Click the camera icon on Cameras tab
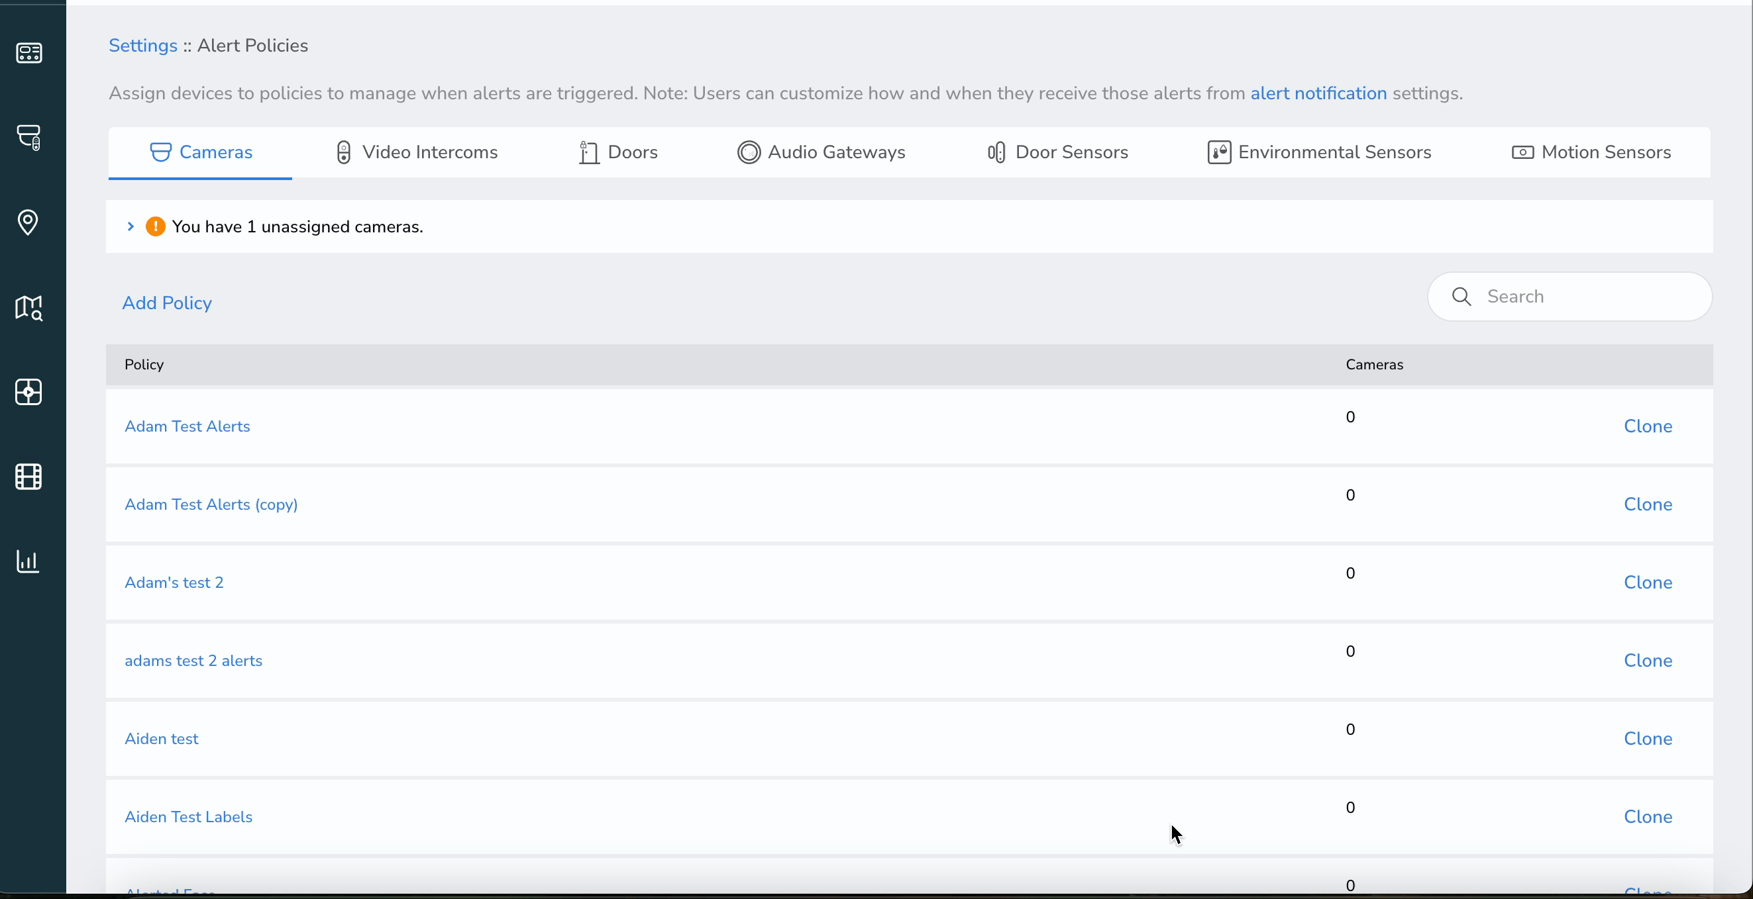1753x899 pixels. tap(160, 152)
